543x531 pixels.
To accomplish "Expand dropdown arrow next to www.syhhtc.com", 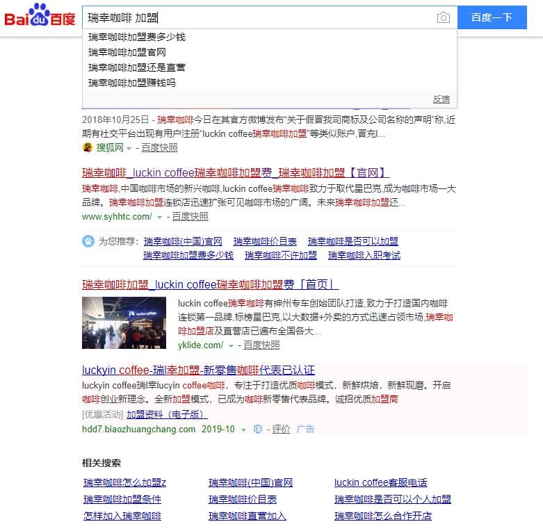I will [x=159, y=218].
